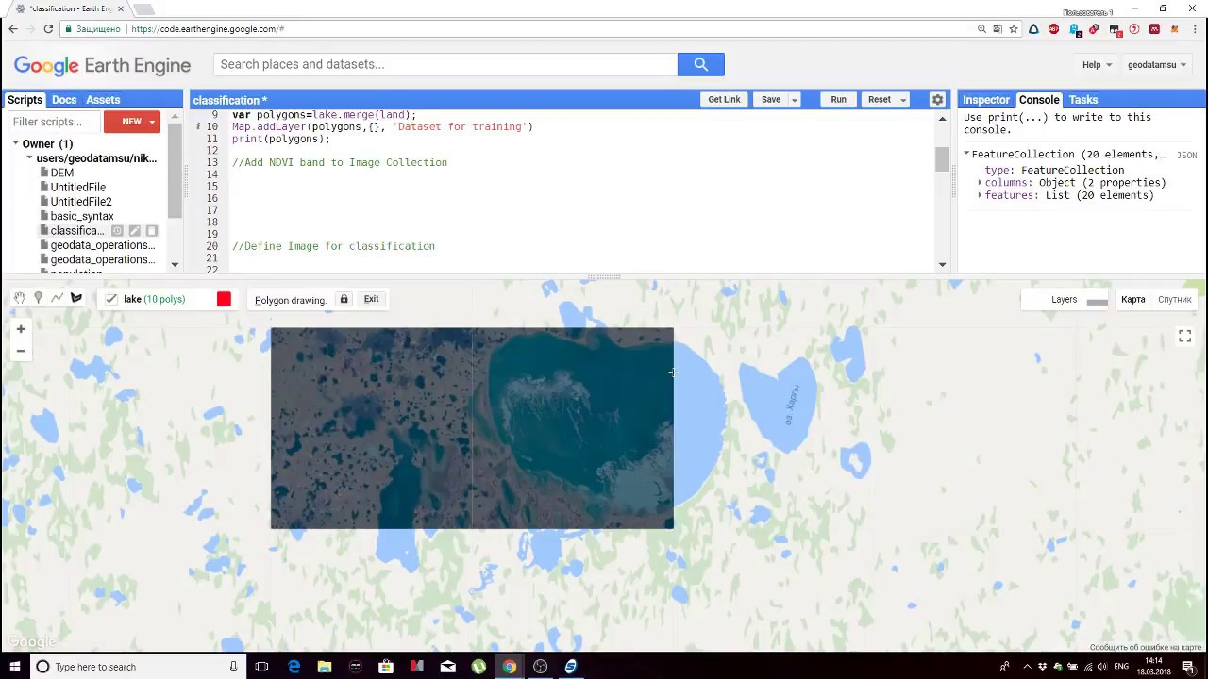Image resolution: width=1208 pixels, height=679 pixels.
Task: Focus the Search places and datasets field
Action: click(445, 64)
